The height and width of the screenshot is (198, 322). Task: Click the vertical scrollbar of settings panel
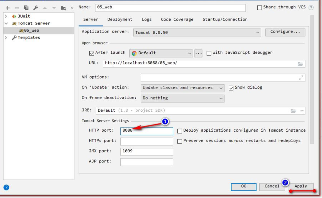tap(312, 79)
